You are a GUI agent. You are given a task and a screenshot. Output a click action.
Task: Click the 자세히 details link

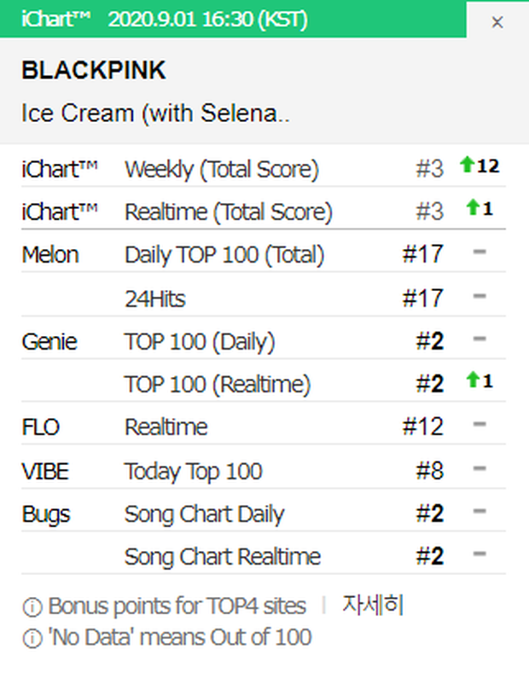(x=373, y=606)
